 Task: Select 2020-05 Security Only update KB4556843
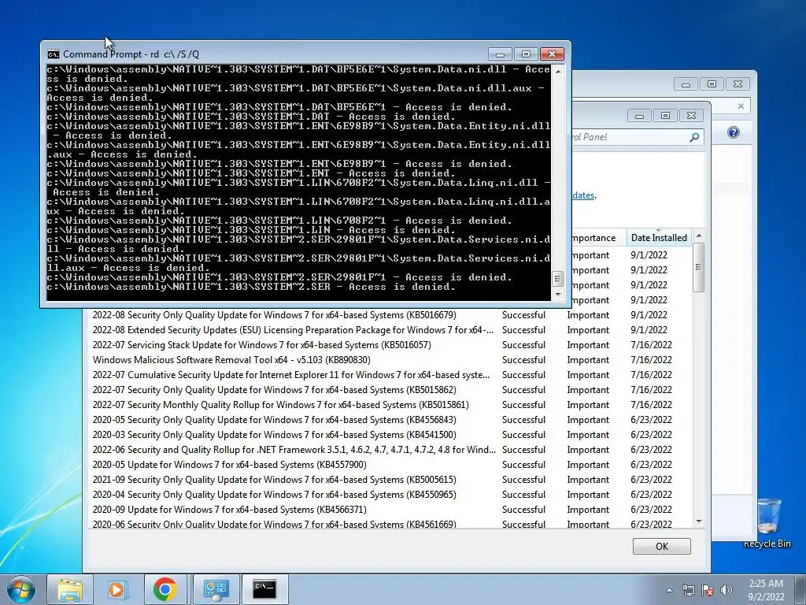pos(389,419)
